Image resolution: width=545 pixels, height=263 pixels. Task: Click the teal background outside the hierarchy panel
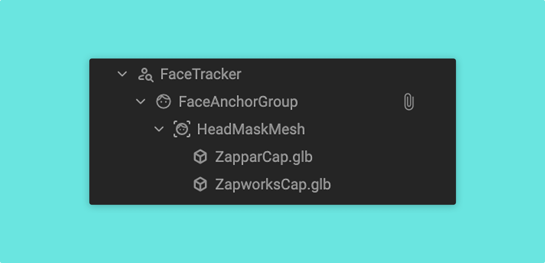point(272,28)
